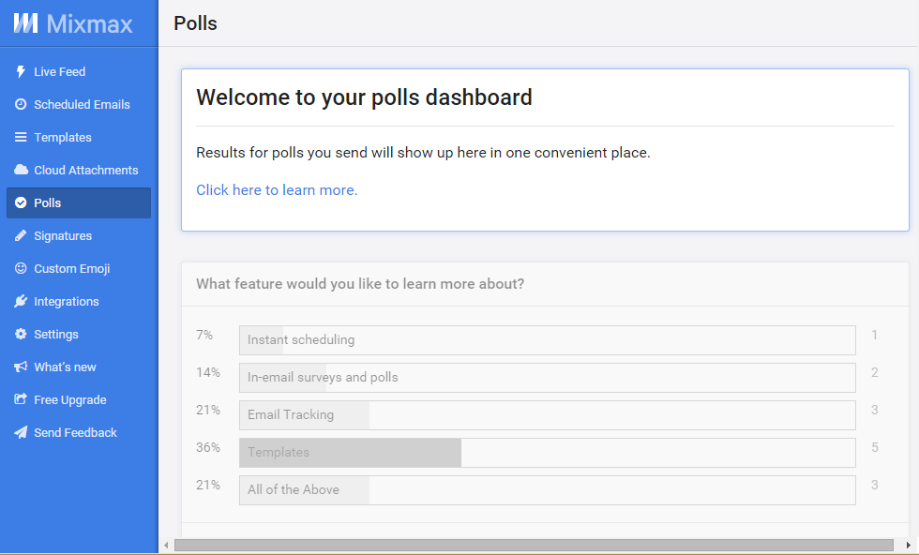This screenshot has height=555, width=919.
Task: Click the What's new megaphone icon
Action: click(x=21, y=367)
